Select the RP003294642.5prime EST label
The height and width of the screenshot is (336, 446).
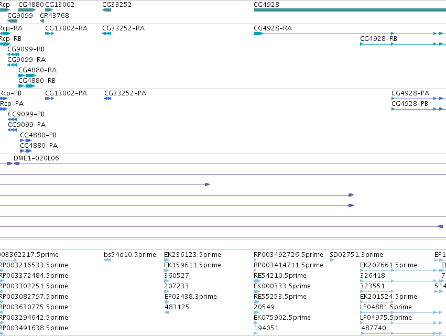pos(34,318)
